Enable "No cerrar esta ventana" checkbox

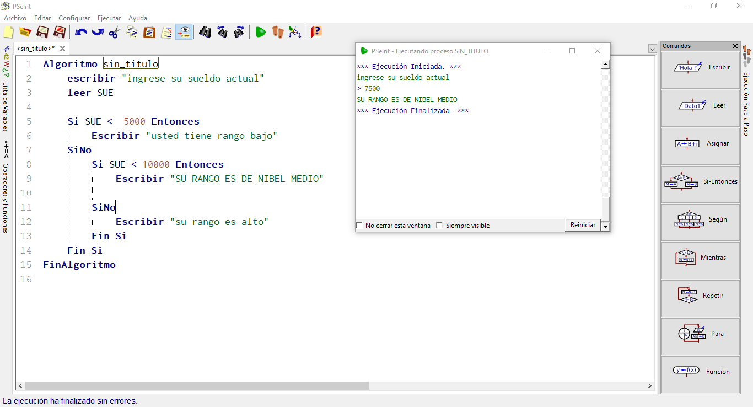click(x=359, y=225)
